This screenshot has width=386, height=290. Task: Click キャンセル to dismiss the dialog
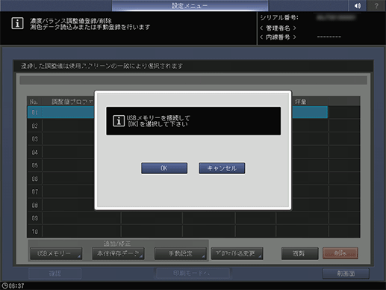tap(222, 168)
